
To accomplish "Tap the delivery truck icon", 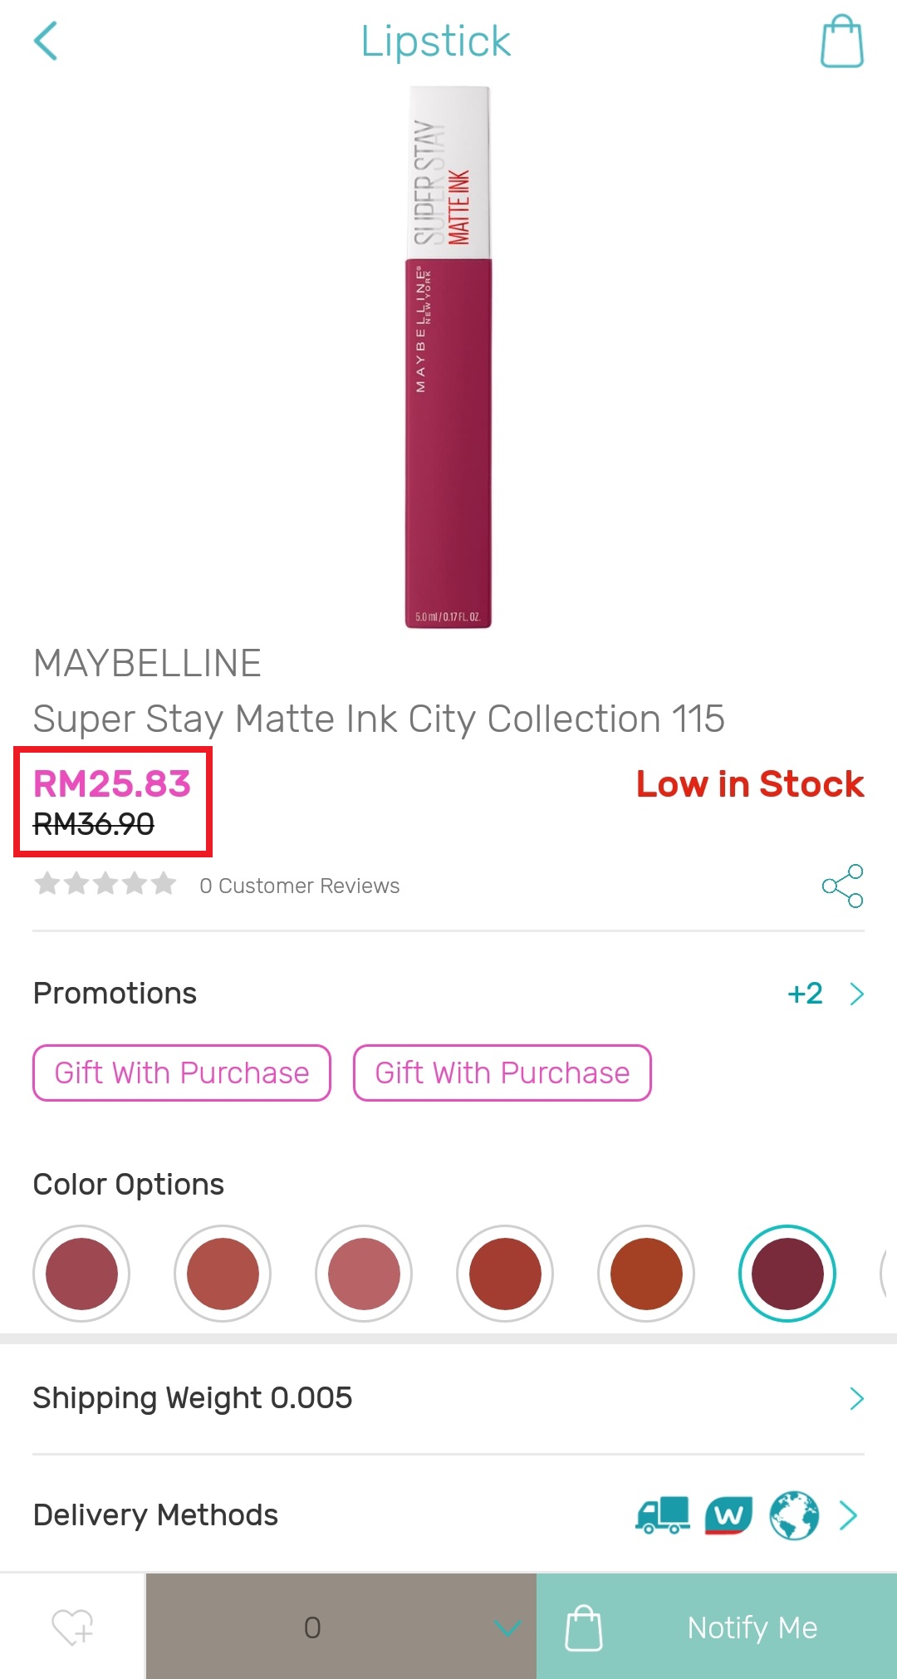I will pos(662,1515).
